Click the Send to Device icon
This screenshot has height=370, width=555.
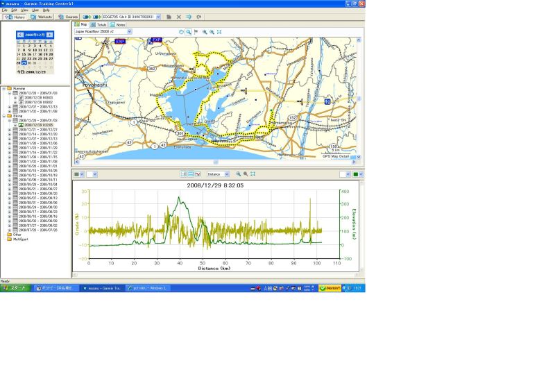click(x=87, y=17)
